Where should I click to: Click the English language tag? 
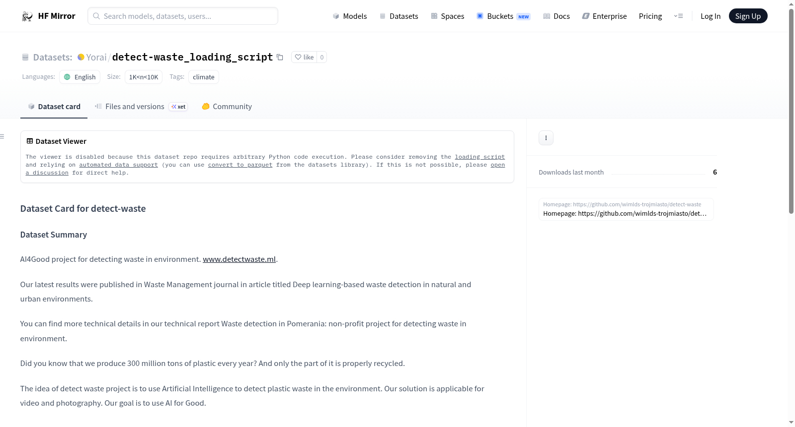click(80, 77)
